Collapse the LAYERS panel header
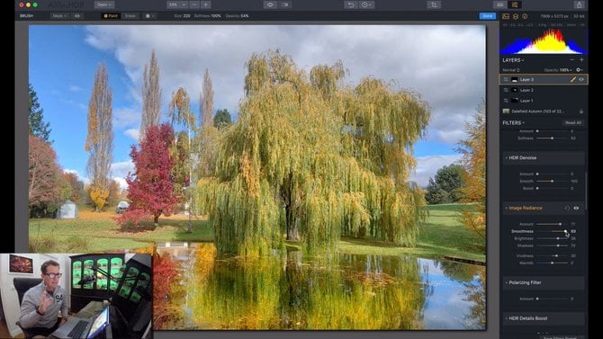The image size is (603, 339). (x=513, y=60)
